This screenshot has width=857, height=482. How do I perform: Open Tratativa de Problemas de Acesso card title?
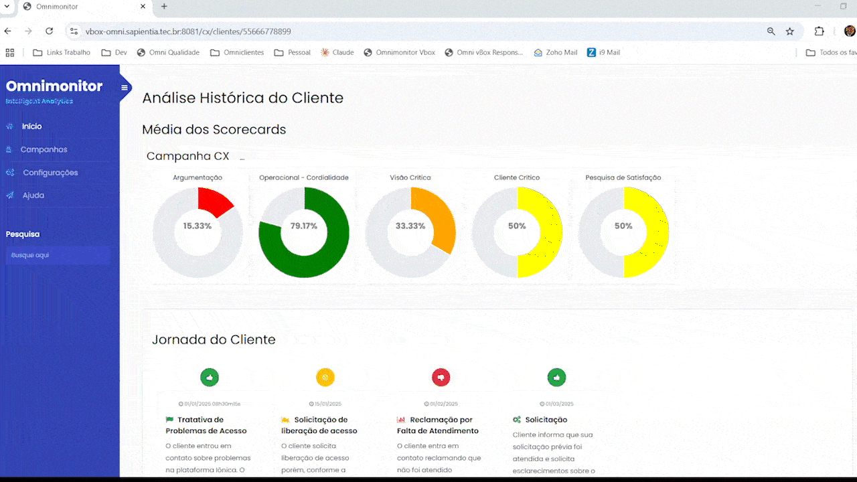click(206, 425)
